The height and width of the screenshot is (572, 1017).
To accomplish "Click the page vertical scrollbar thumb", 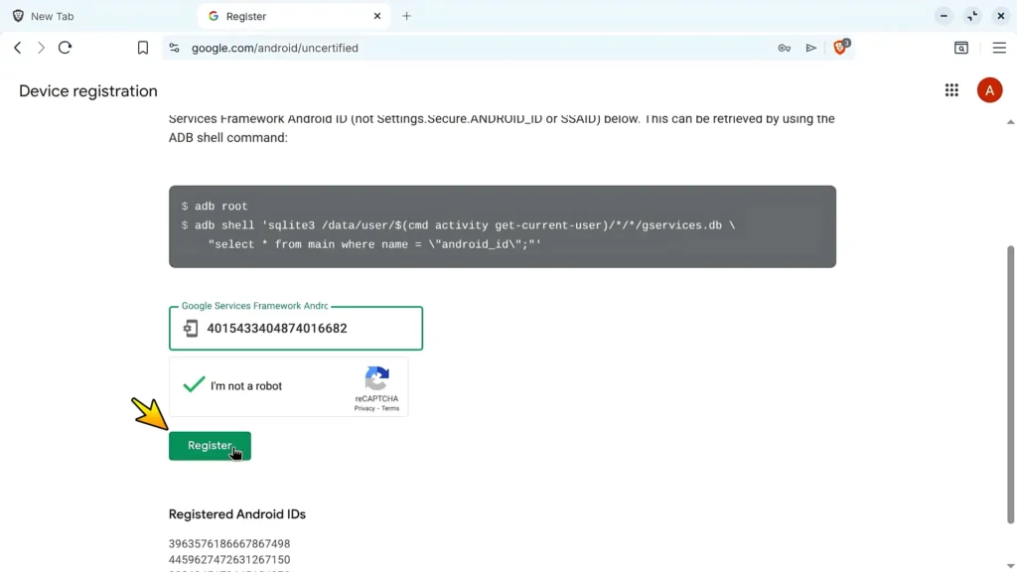I will coord(1010,384).
